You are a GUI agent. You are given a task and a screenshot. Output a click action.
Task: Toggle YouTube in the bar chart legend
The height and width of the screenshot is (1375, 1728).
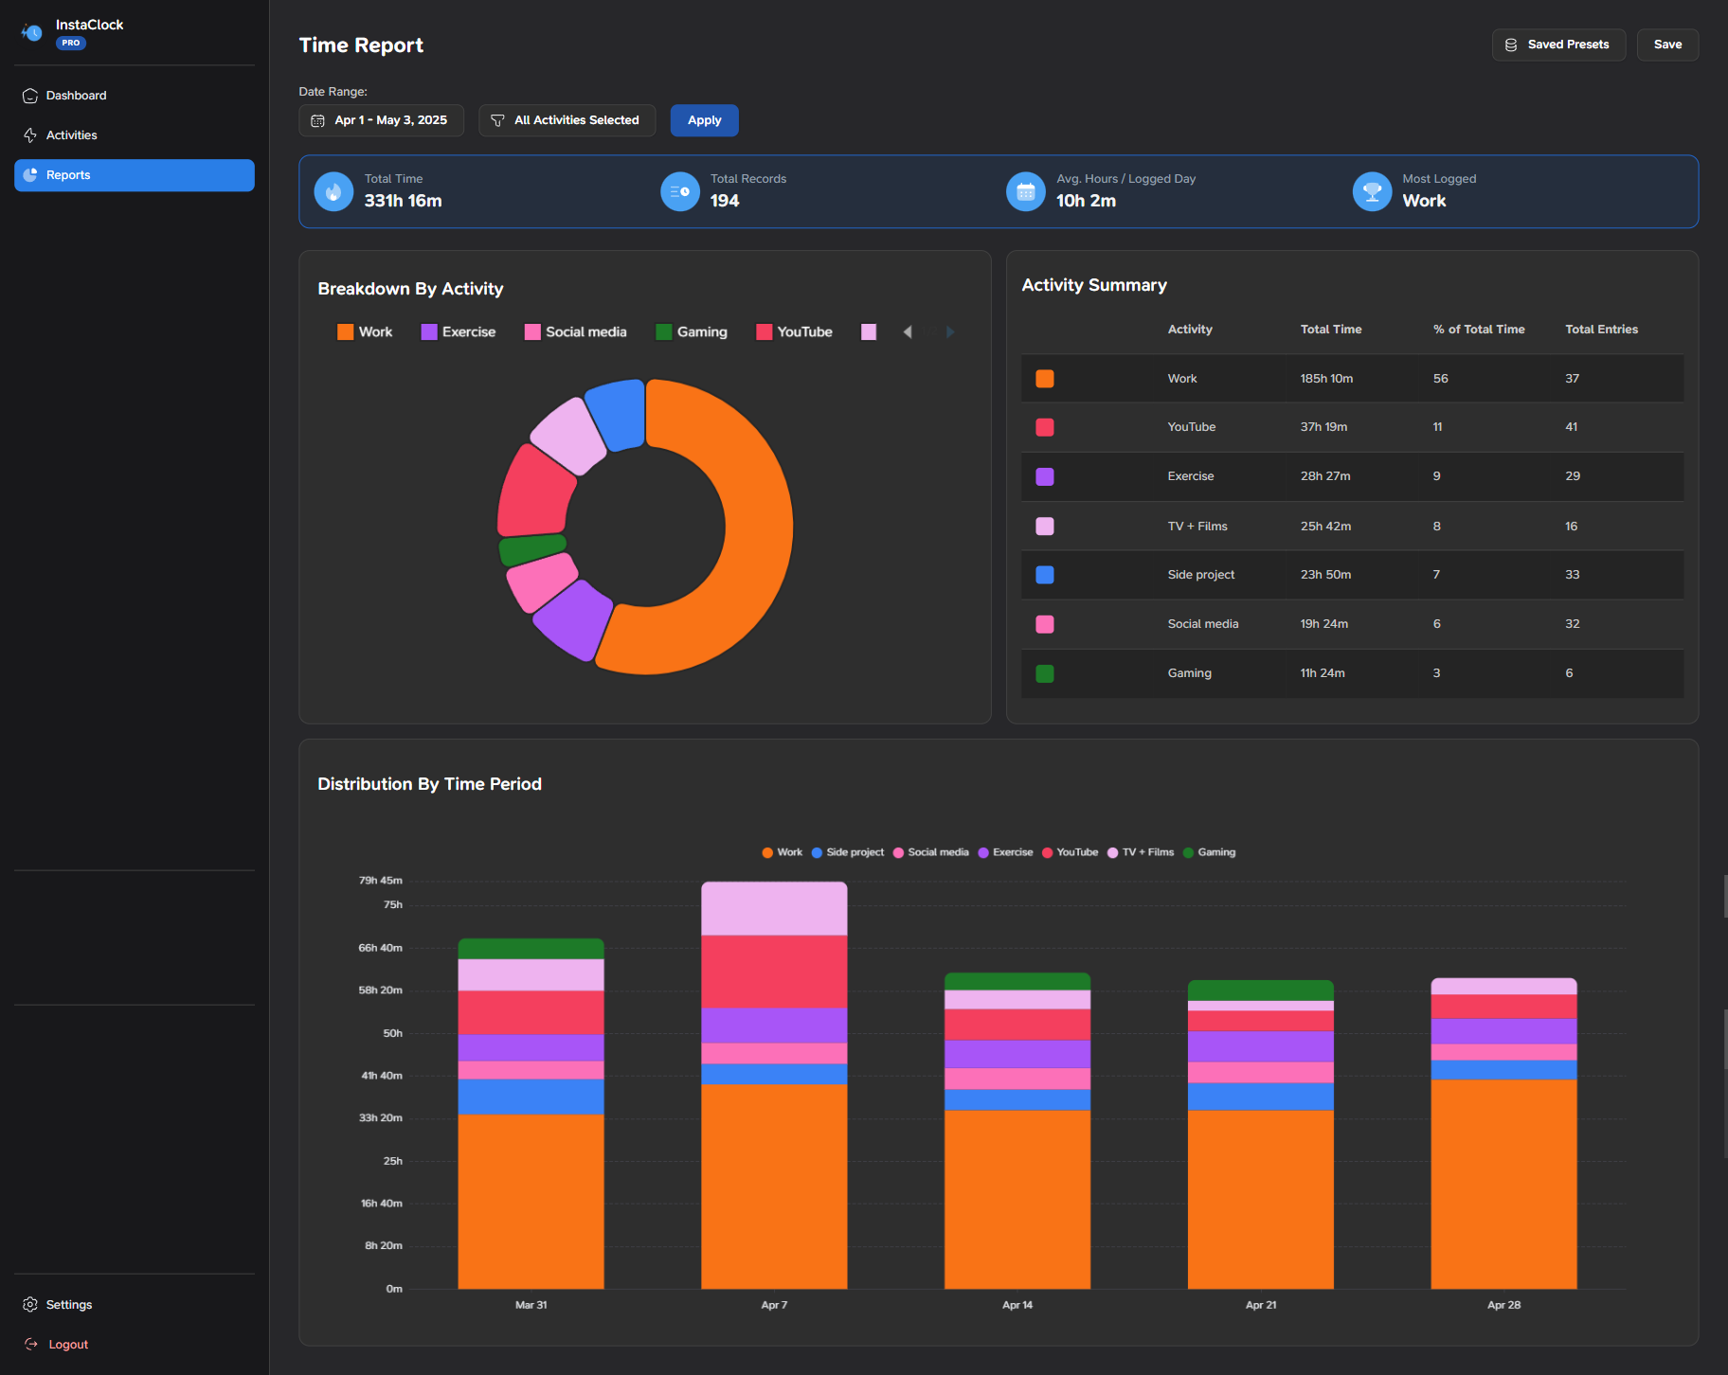point(1070,852)
